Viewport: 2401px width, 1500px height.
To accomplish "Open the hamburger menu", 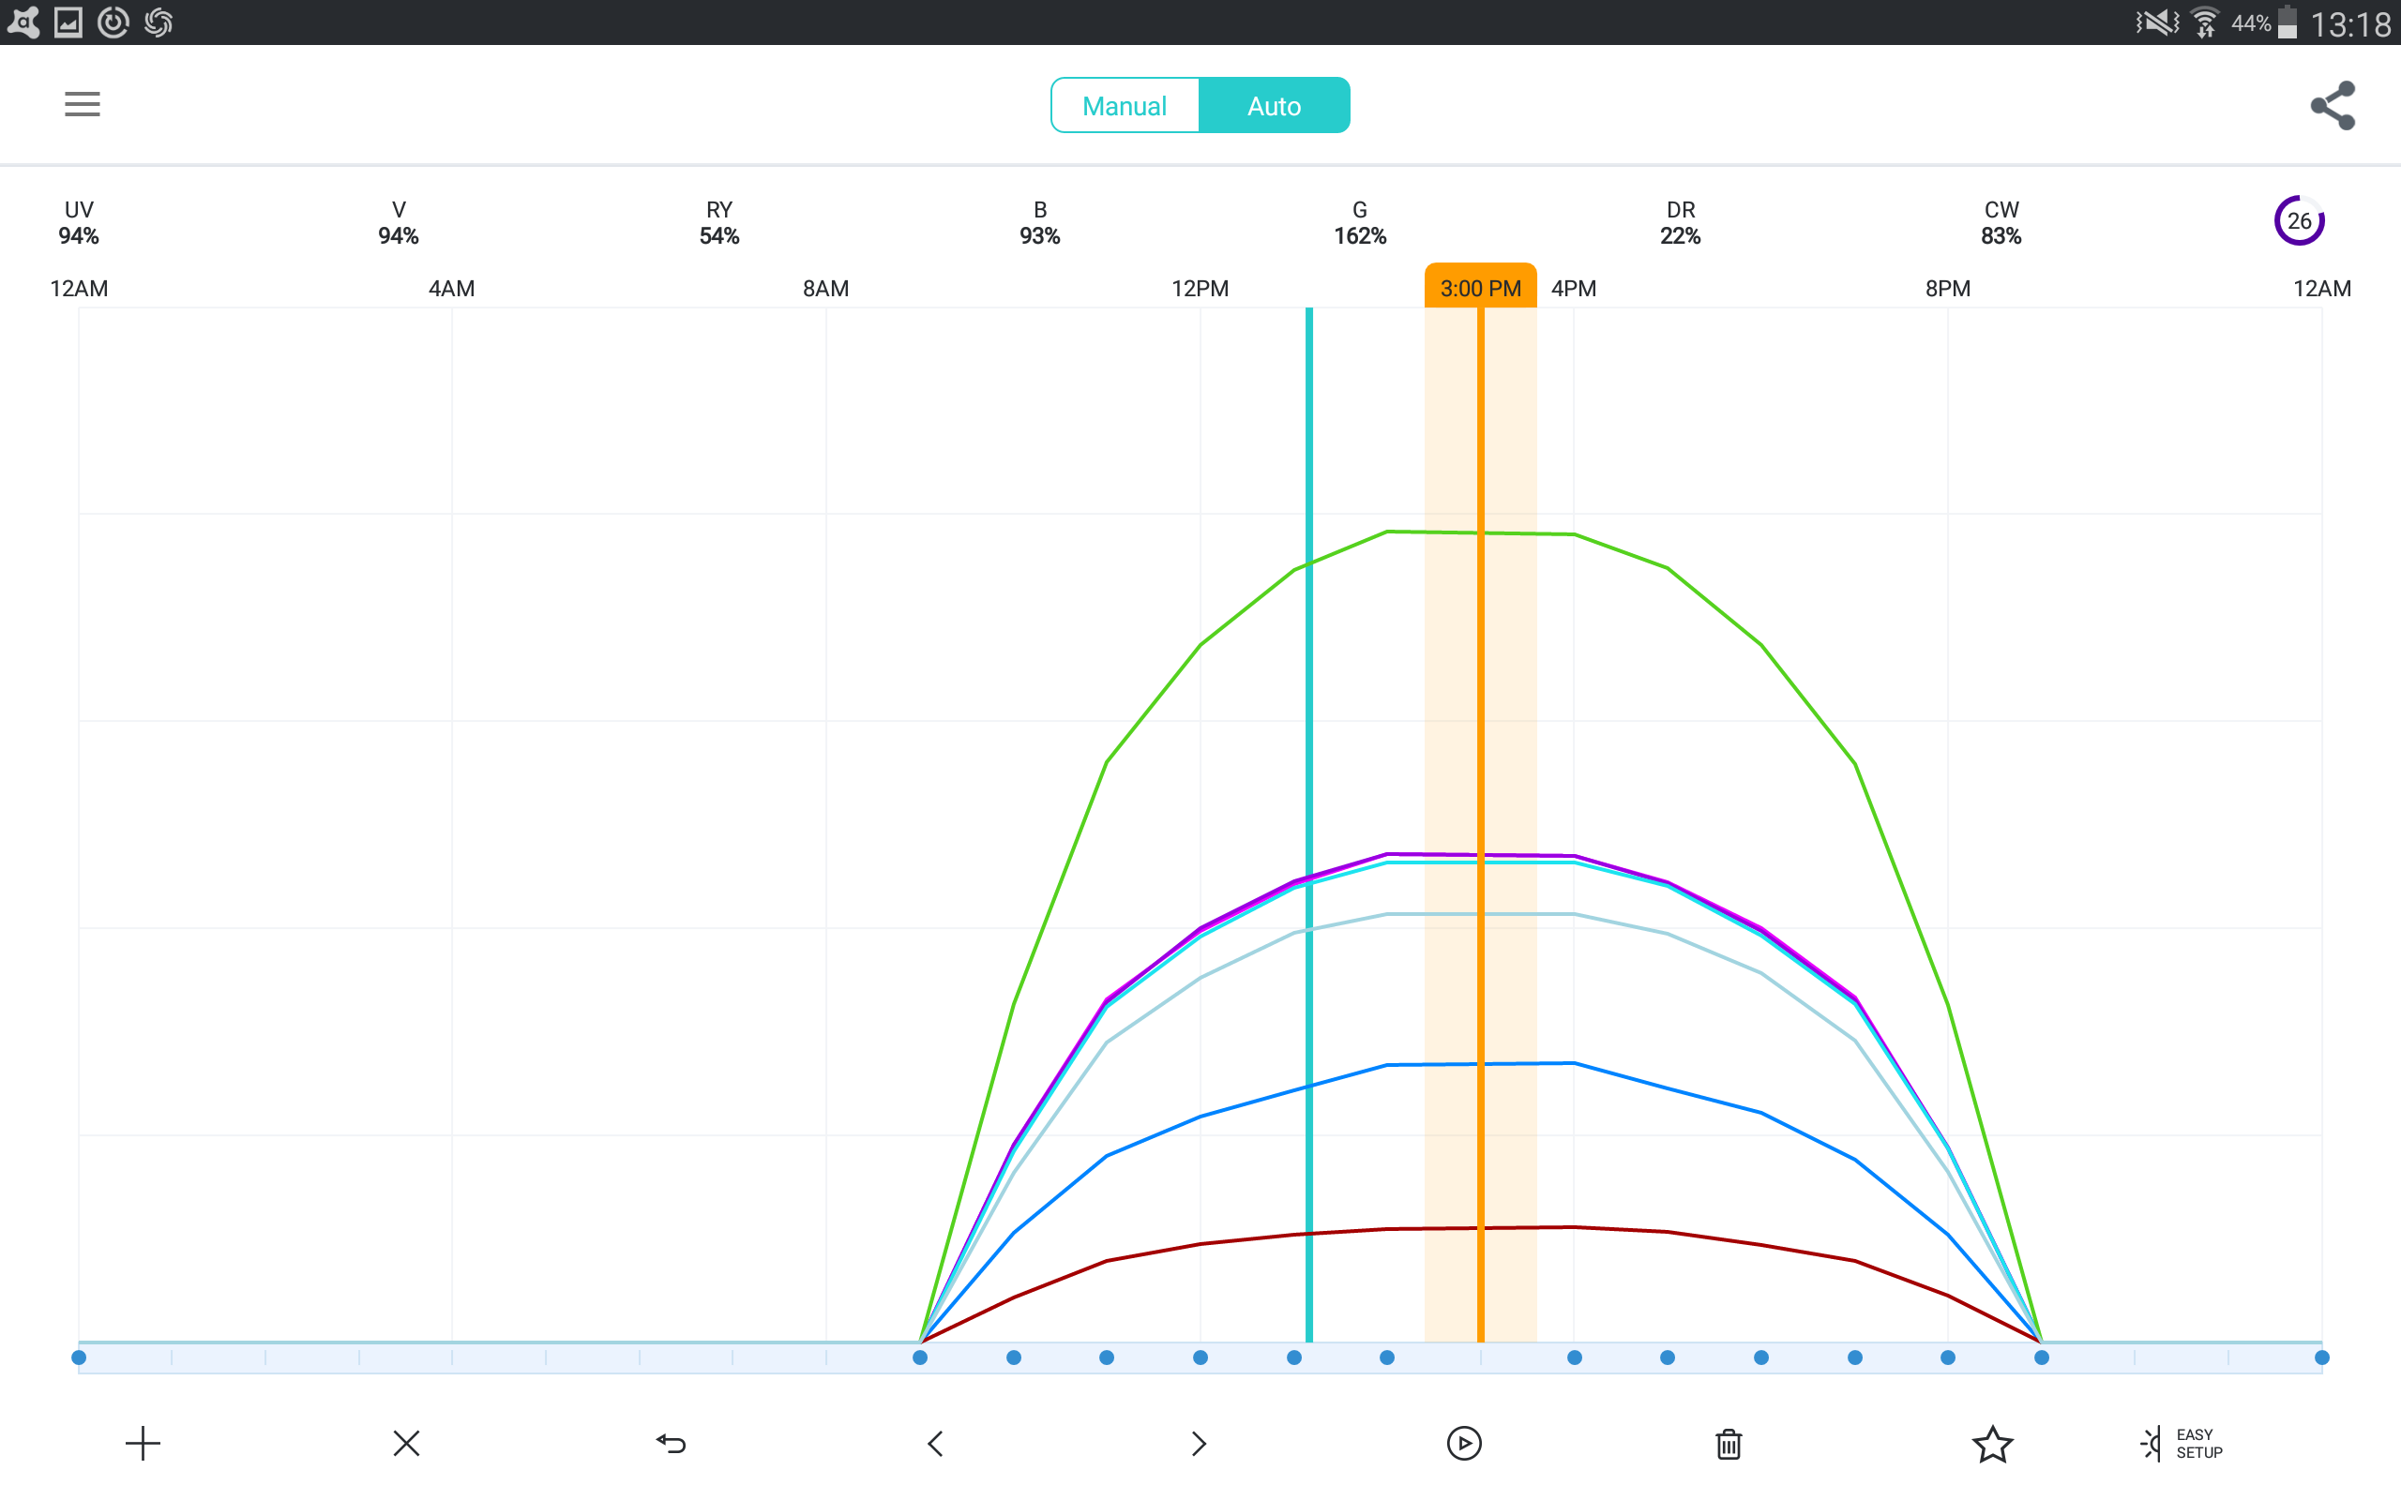I will (x=83, y=104).
